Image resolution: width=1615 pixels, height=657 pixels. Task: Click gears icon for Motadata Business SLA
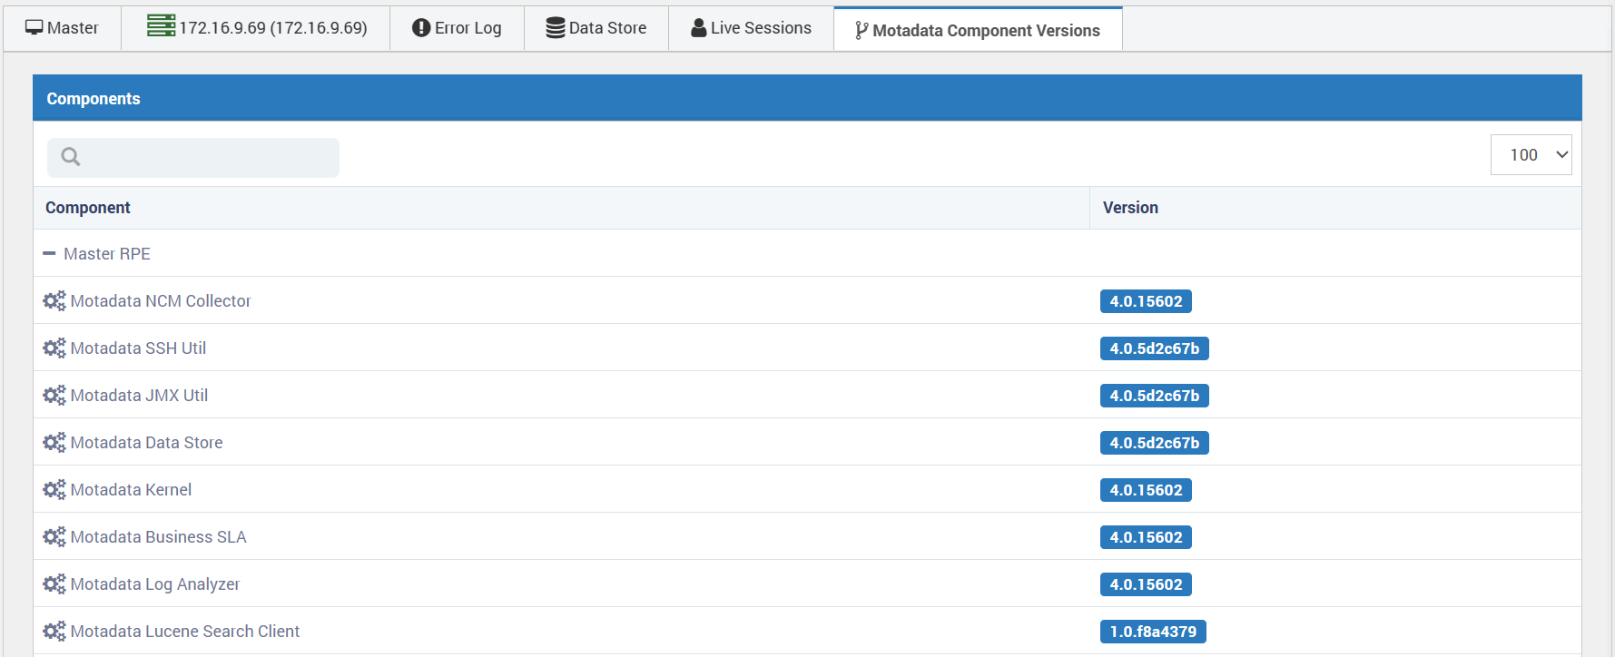[54, 537]
